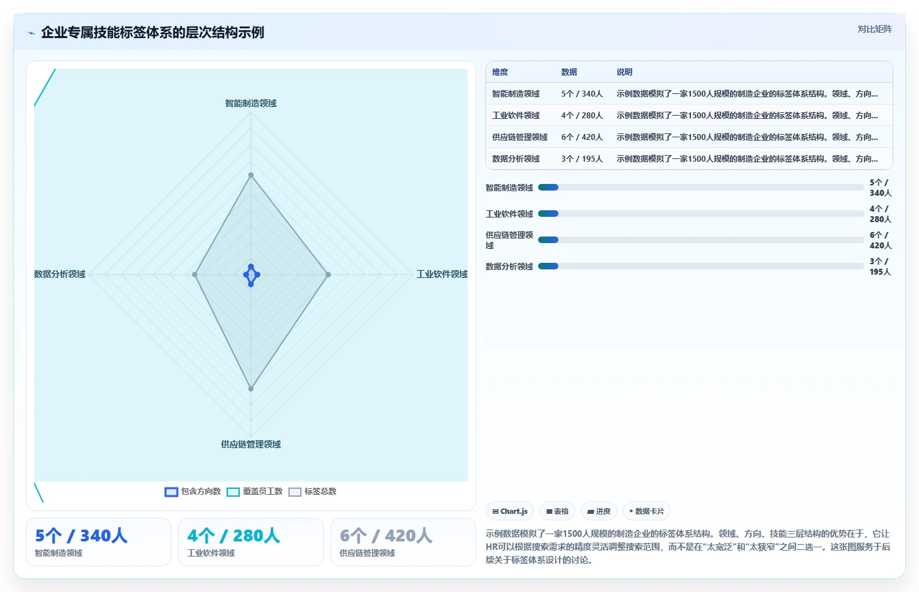Click the page title 企业专属技能标签体系的层次结构示例
Screen dimensions: 919x592
[152, 33]
